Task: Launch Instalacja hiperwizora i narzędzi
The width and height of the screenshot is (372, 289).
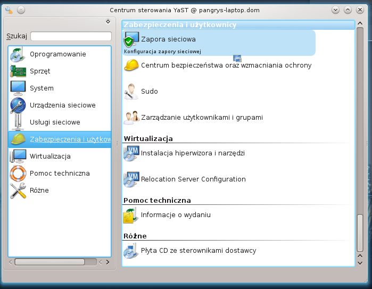Action: point(193,153)
